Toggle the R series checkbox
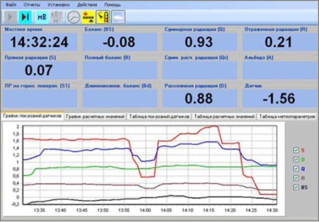 [296, 178]
